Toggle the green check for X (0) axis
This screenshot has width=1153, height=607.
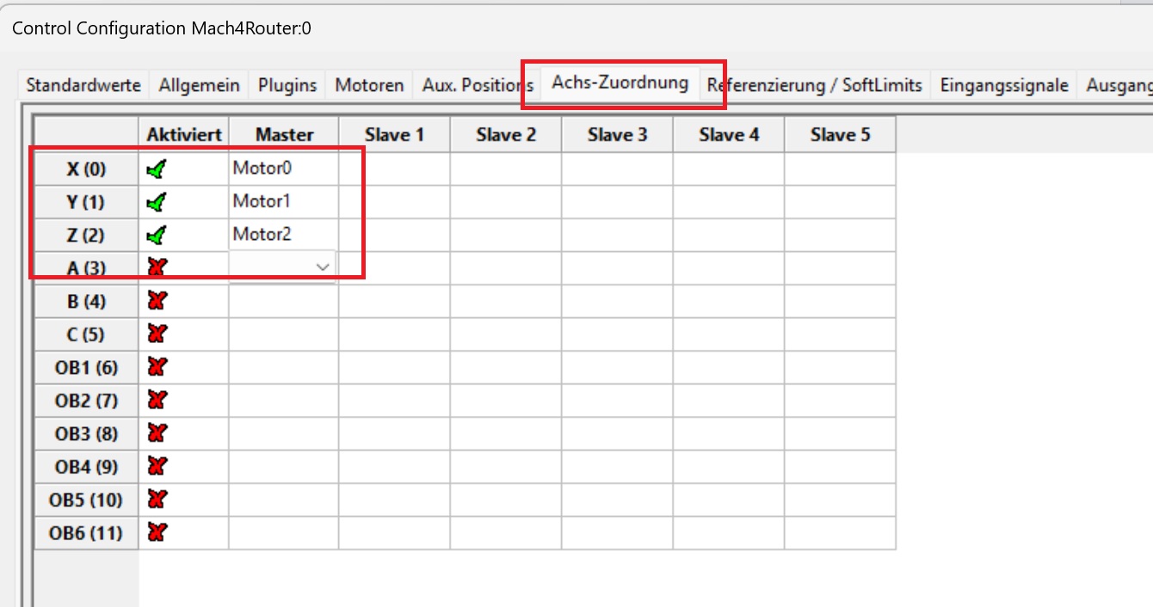[157, 169]
